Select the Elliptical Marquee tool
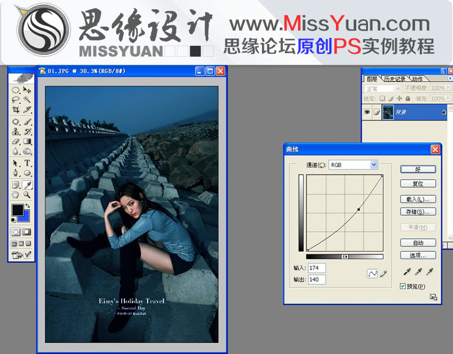Viewport: 453px width, 354px height. click(x=16, y=90)
